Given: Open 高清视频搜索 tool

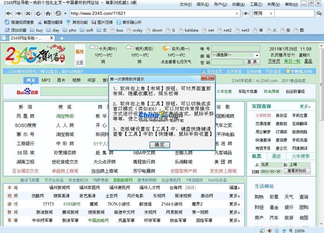Looking at the screenshot, I should coord(19,22).
